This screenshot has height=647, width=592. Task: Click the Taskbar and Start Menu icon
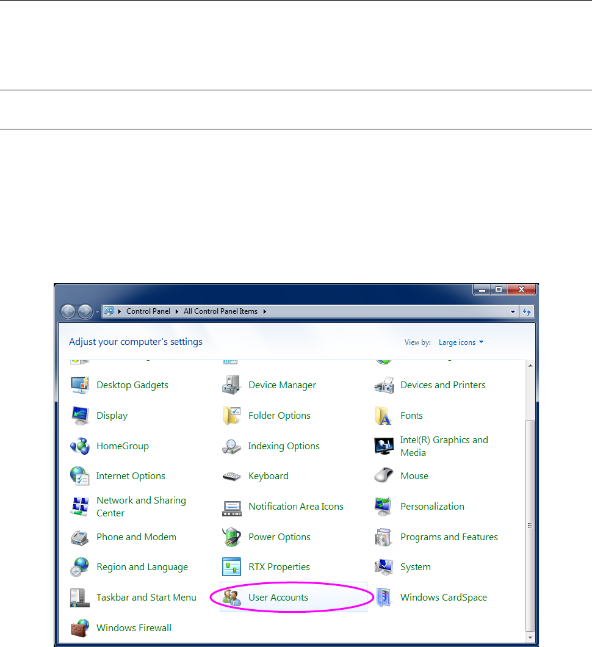click(79, 598)
